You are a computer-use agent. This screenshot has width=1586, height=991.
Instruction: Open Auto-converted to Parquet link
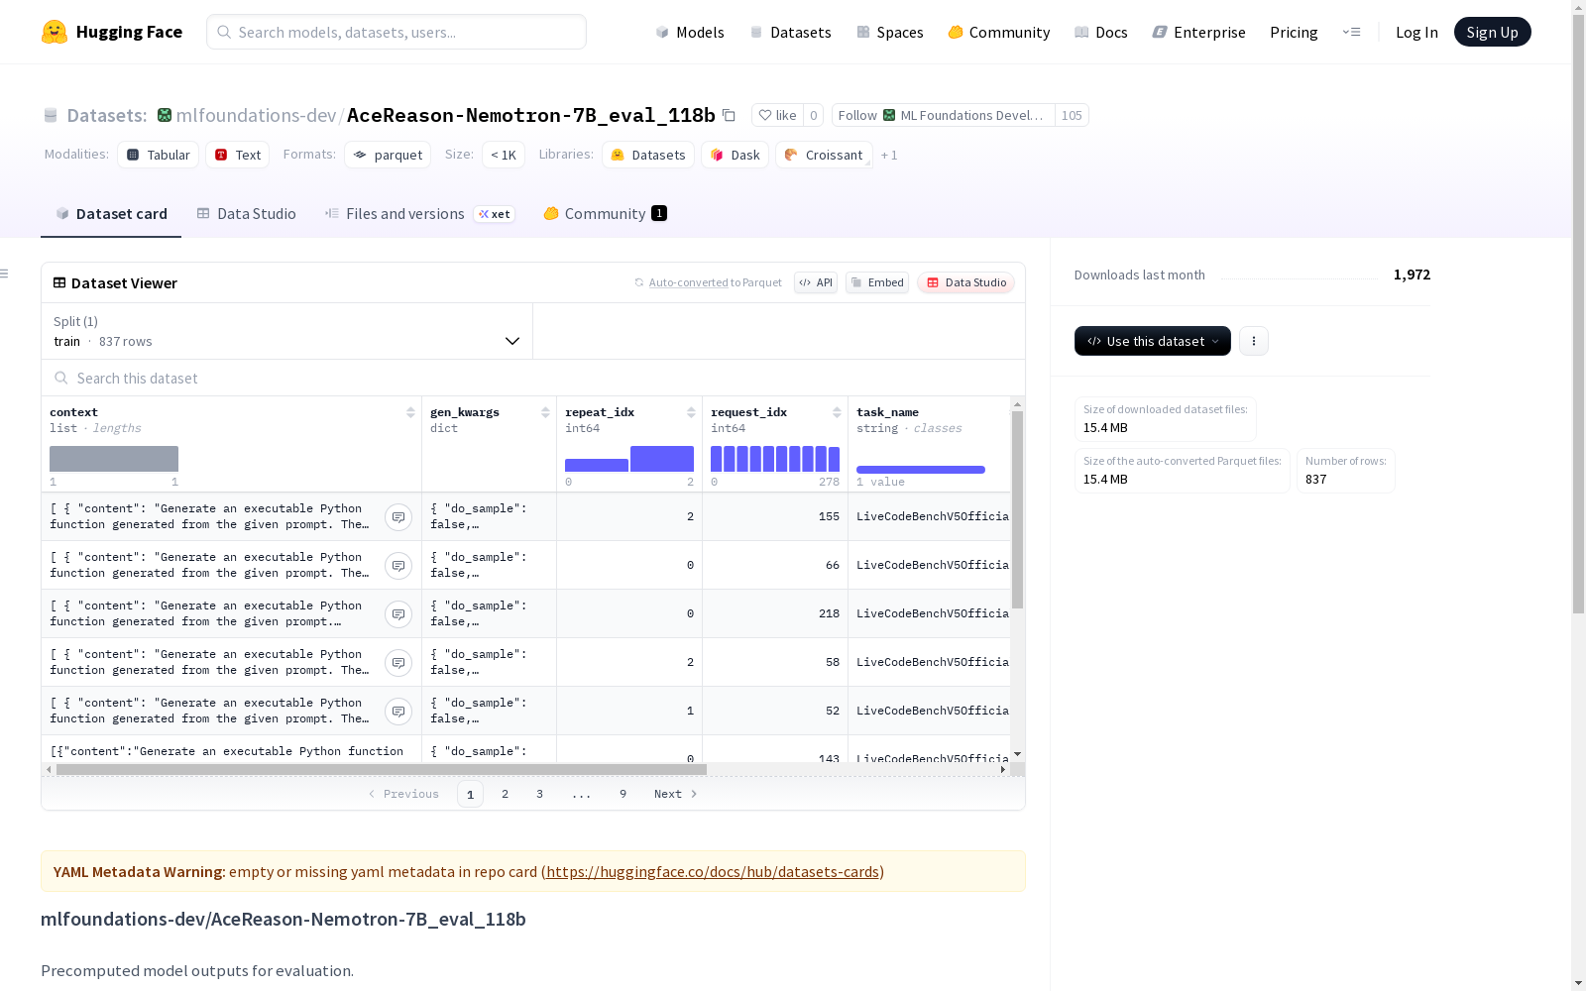point(708,282)
